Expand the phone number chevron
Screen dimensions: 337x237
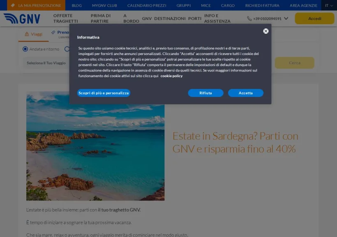(286, 18)
